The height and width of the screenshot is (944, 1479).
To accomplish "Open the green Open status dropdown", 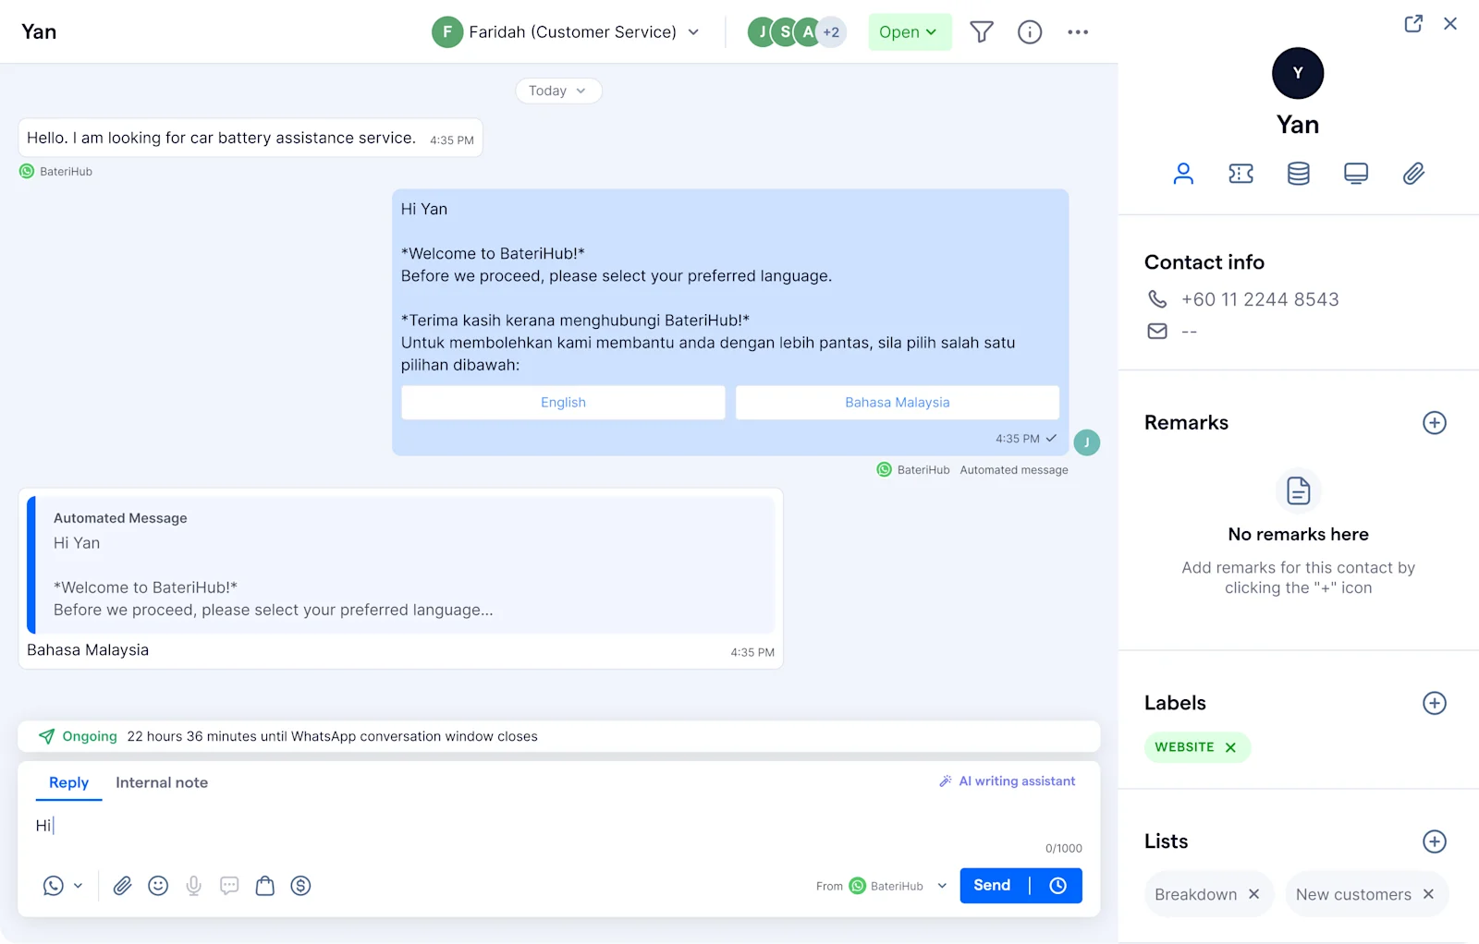I will 909,31.
